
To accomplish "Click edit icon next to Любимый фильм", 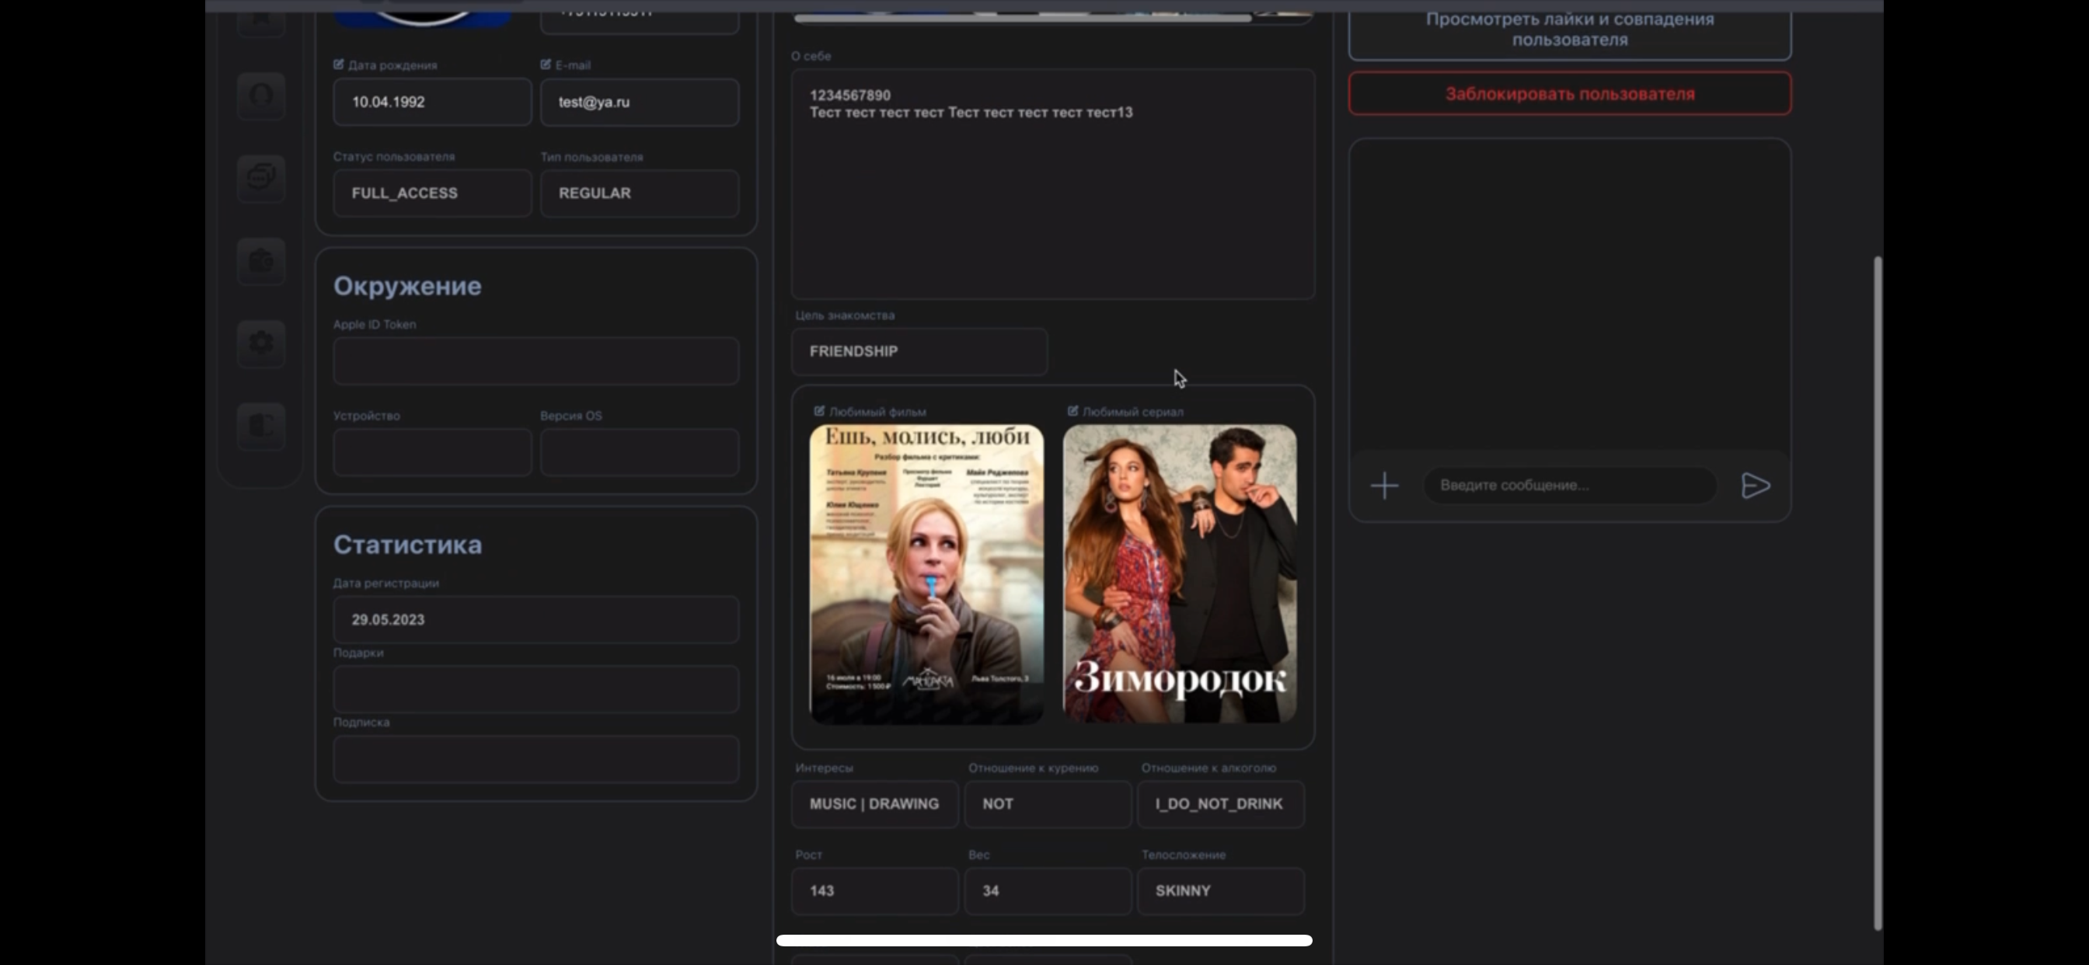I will click(x=819, y=411).
